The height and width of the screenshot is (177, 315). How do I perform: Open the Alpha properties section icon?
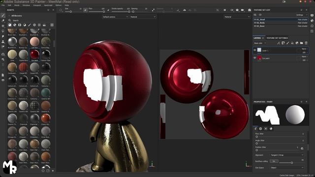pos(260,129)
